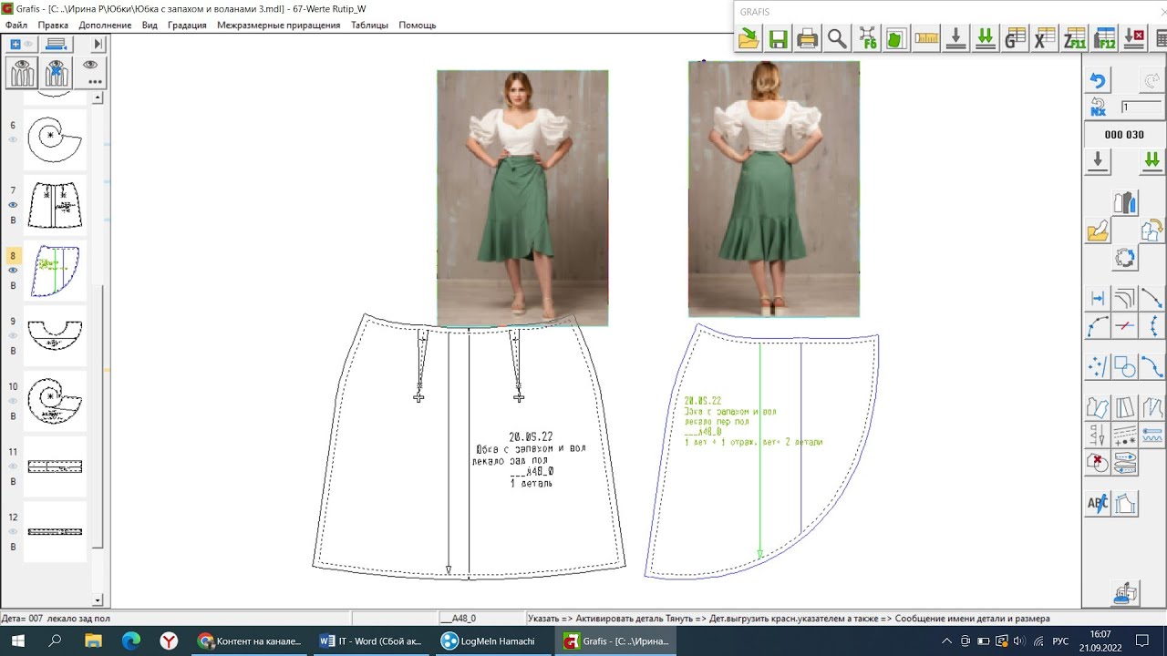Click the printer icon in GRAFIS toolbar
This screenshot has height=656, width=1167.
807,38
